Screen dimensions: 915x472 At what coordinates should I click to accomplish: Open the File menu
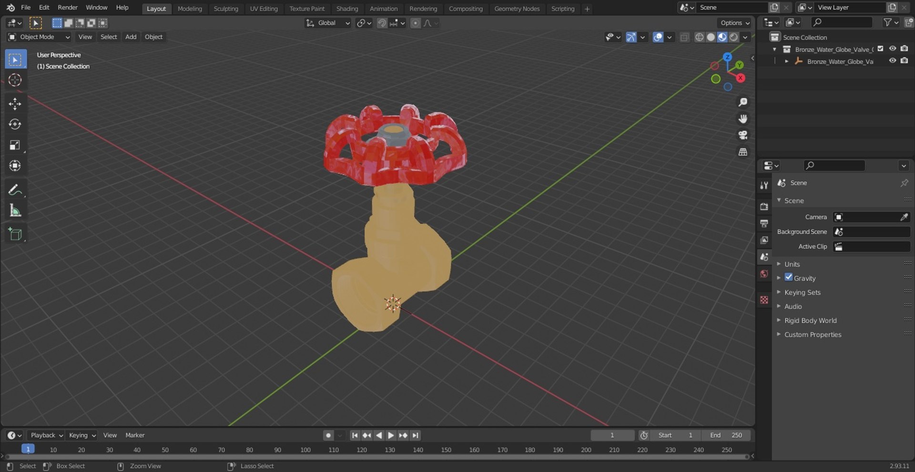coord(26,8)
